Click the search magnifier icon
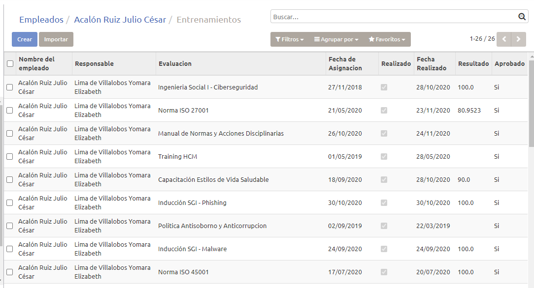The height and width of the screenshot is (288, 534). [522, 17]
